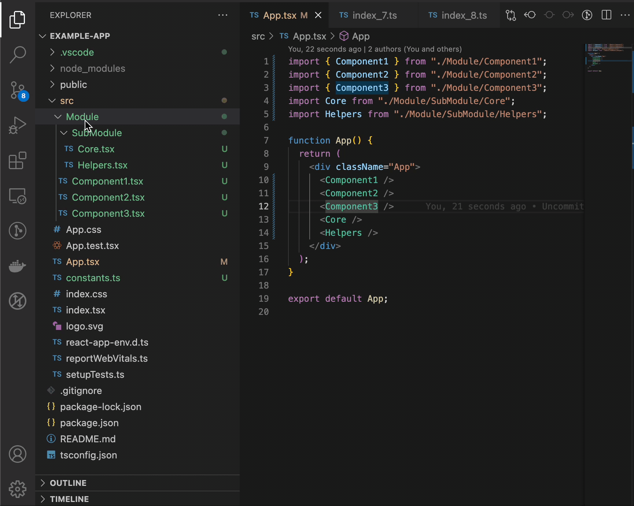
Task: Click the circled git branch icon in editor toolbar
Action: (x=587, y=15)
